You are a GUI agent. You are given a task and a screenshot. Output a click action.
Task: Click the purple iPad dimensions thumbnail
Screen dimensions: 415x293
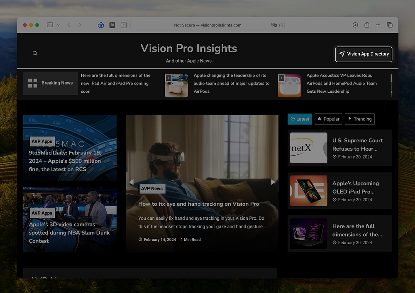click(x=309, y=233)
